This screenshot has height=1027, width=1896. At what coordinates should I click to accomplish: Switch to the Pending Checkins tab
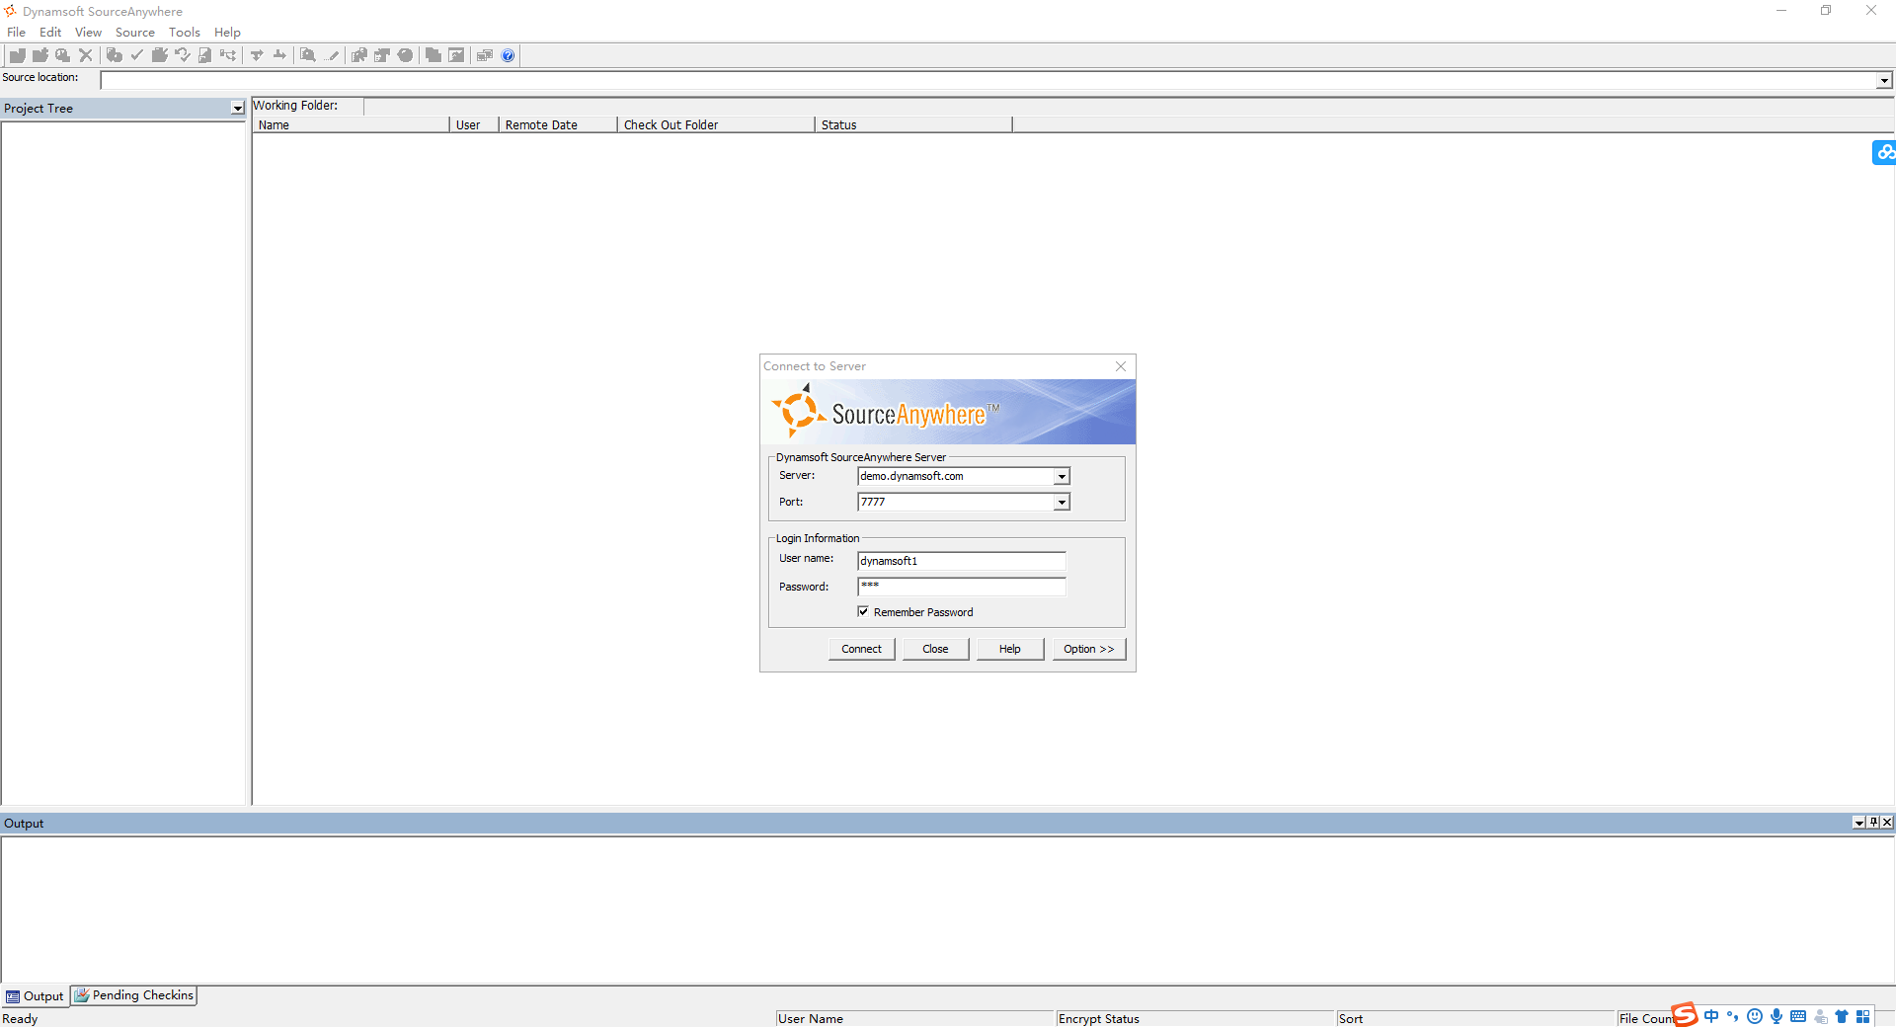coord(134,995)
